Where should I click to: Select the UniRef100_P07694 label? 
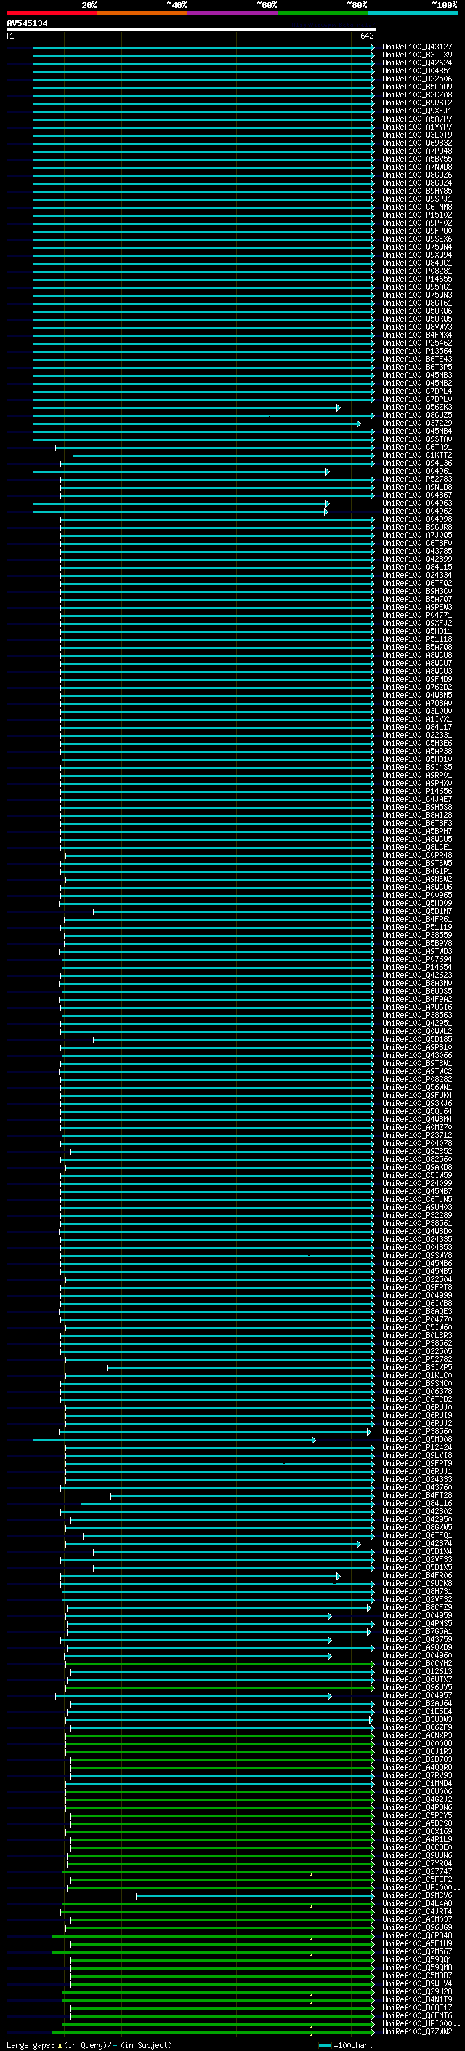click(x=417, y=960)
